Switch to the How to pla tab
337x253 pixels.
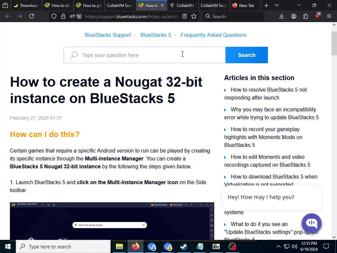(89, 5)
